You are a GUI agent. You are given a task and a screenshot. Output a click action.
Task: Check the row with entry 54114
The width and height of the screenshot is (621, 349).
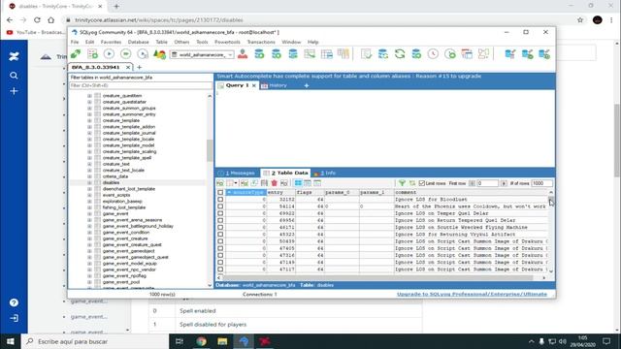point(220,206)
